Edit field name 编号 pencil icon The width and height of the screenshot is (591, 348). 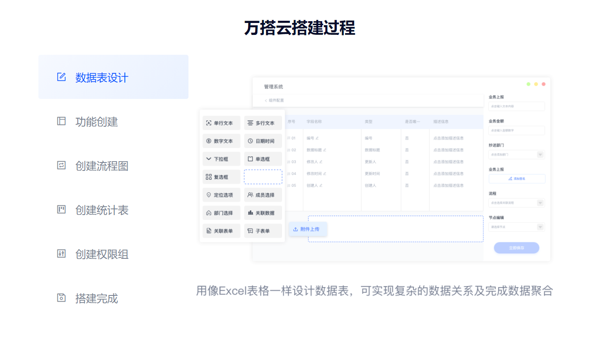pyautogui.click(x=317, y=138)
